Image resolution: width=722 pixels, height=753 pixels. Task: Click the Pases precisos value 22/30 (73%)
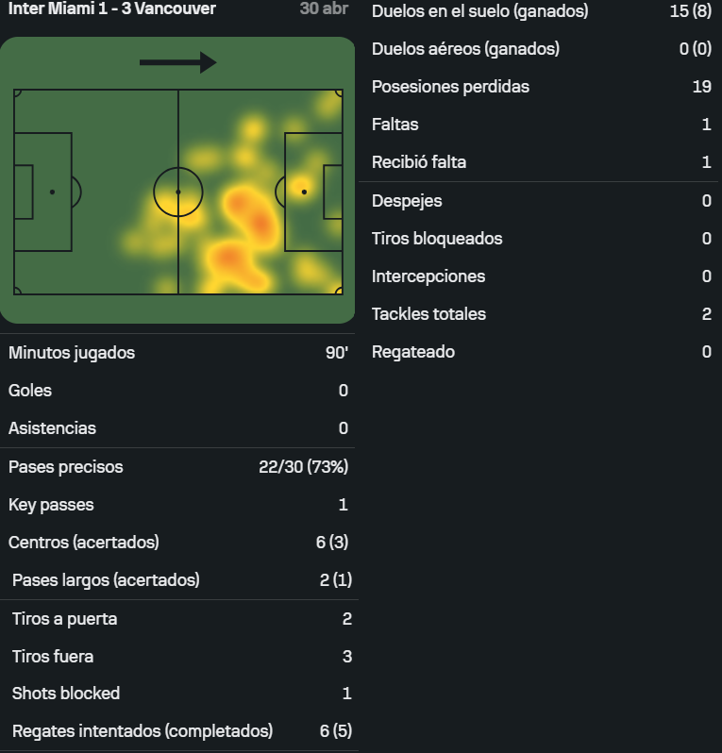(x=304, y=467)
